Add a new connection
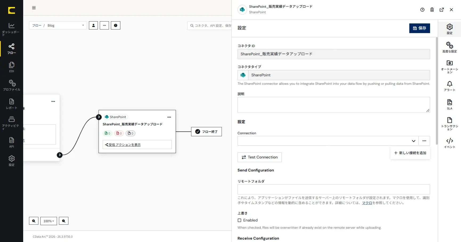 (x=410, y=153)
